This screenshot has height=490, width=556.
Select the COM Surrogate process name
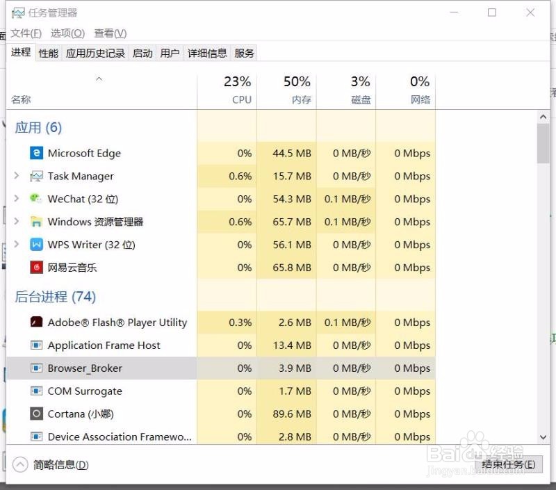[85, 391]
